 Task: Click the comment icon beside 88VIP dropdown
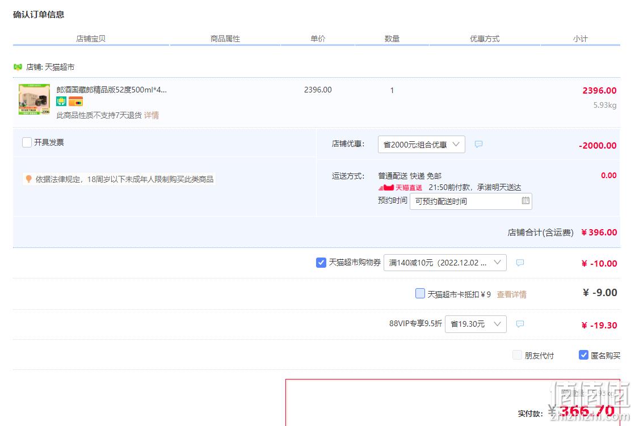tap(520, 323)
